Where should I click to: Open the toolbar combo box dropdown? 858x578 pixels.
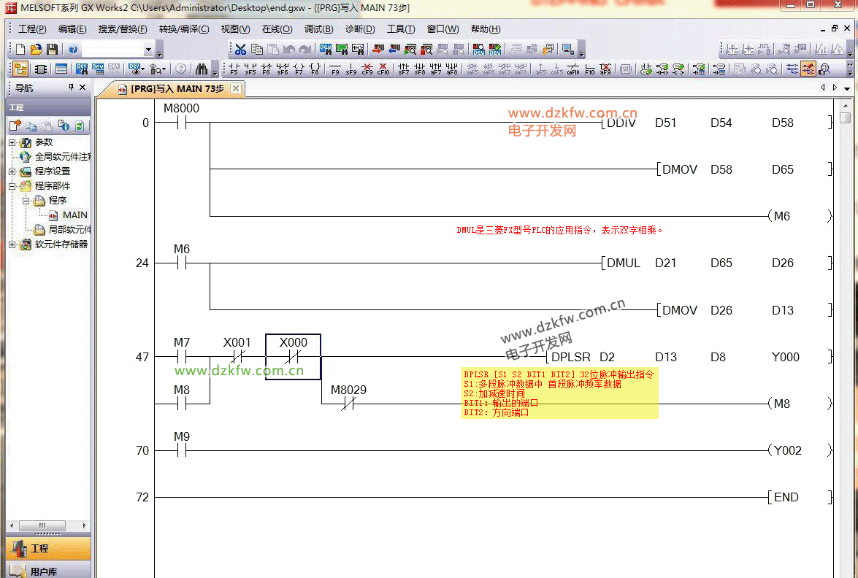pos(149,50)
